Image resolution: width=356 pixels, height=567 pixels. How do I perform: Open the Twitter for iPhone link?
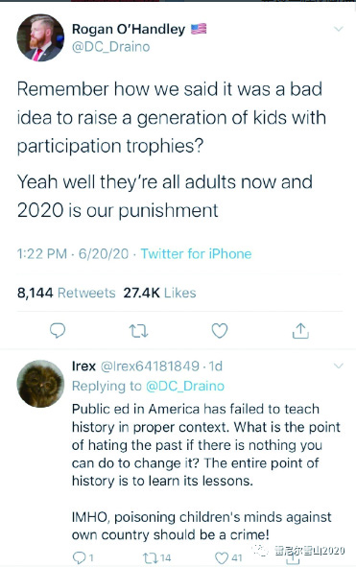(196, 254)
